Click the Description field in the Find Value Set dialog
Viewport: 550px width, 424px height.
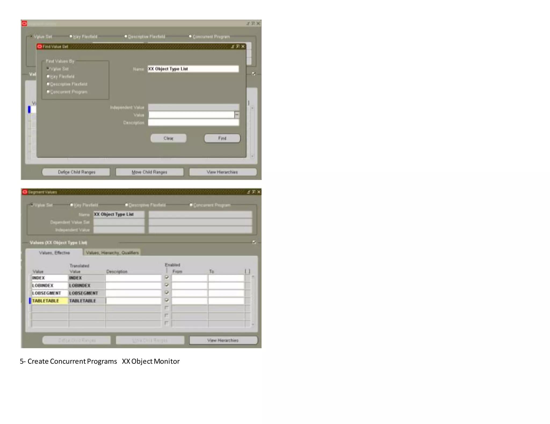pyautogui.click(x=193, y=122)
